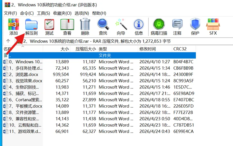
Task: Go up one folder level arrow
Action: click(x=8, y=41)
